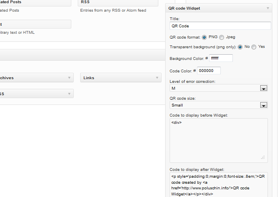Select the Related Posts widget title bar
This screenshot has width=280, height=197.
tap(35, 3)
